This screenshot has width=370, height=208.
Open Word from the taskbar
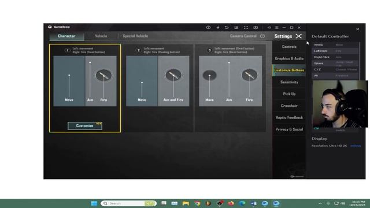254,203
